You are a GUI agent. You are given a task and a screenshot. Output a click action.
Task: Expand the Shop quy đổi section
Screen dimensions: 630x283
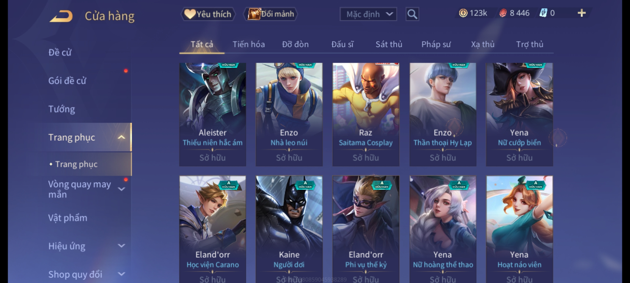(121, 274)
